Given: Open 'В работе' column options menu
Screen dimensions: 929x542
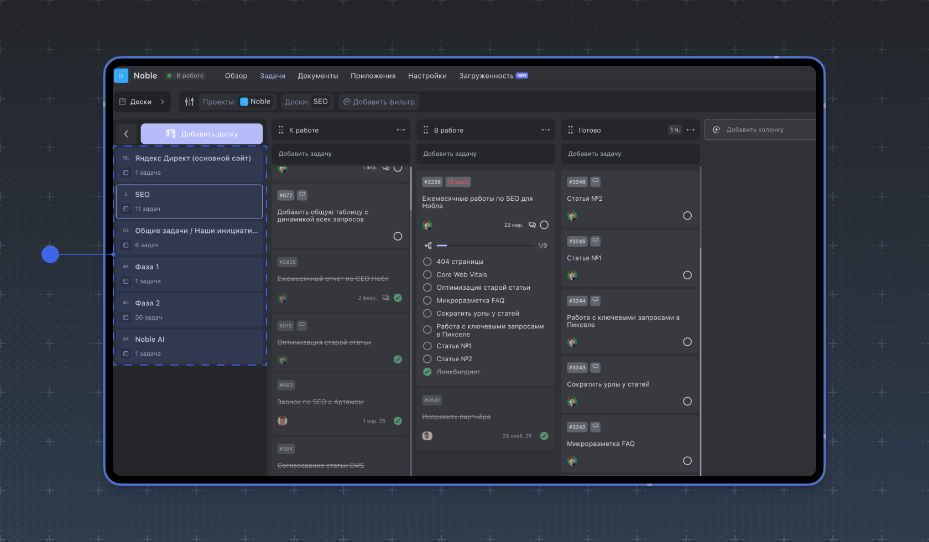Looking at the screenshot, I should click(x=545, y=130).
